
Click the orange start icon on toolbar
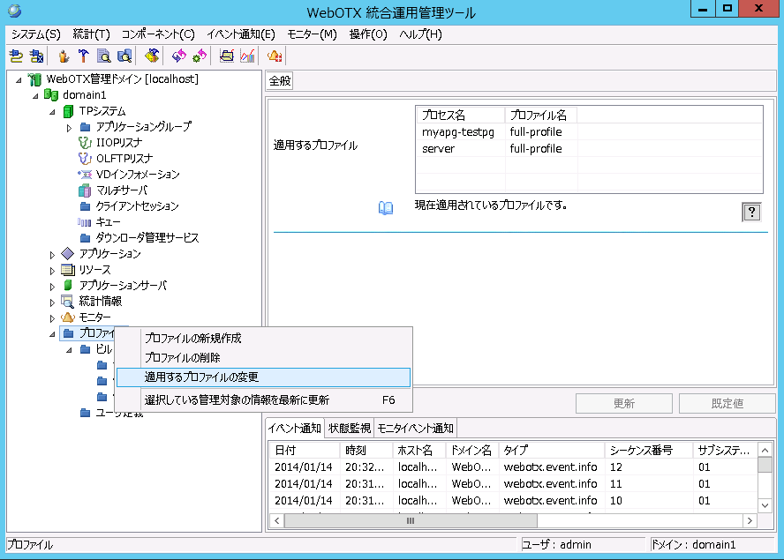[x=62, y=55]
